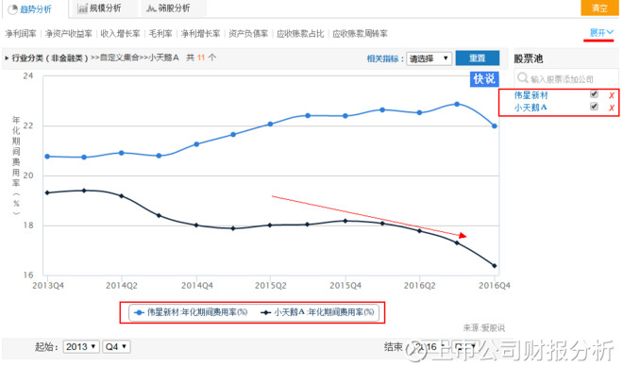Select the 应收账款占比 indicator
The width and height of the screenshot is (623, 367).
300,34
